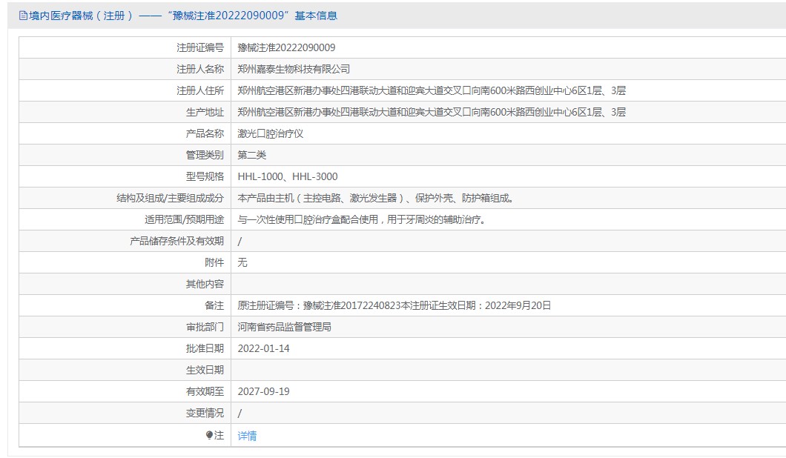Image resolution: width=786 pixels, height=458 pixels.
Task: Select 第二类 management category value
Action: click(x=252, y=156)
